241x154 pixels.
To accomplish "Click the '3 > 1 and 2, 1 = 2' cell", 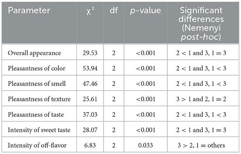I will [x=201, y=99].
